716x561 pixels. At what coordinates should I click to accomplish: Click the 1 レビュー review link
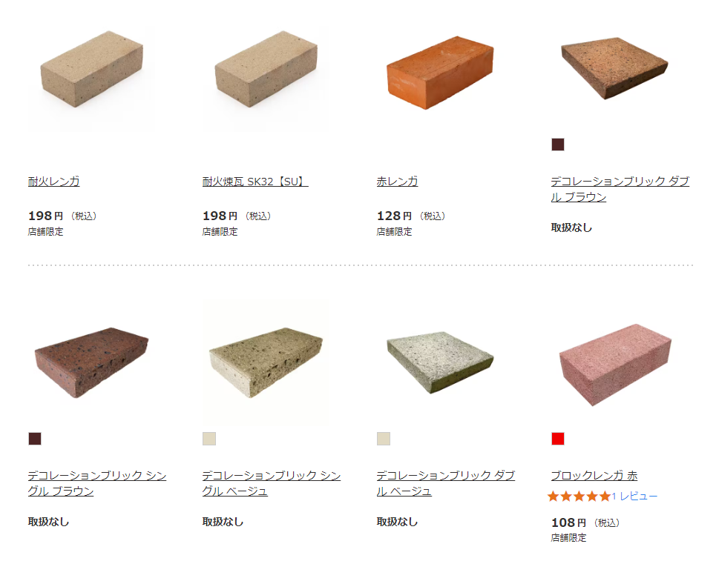[x=634, y=497]
